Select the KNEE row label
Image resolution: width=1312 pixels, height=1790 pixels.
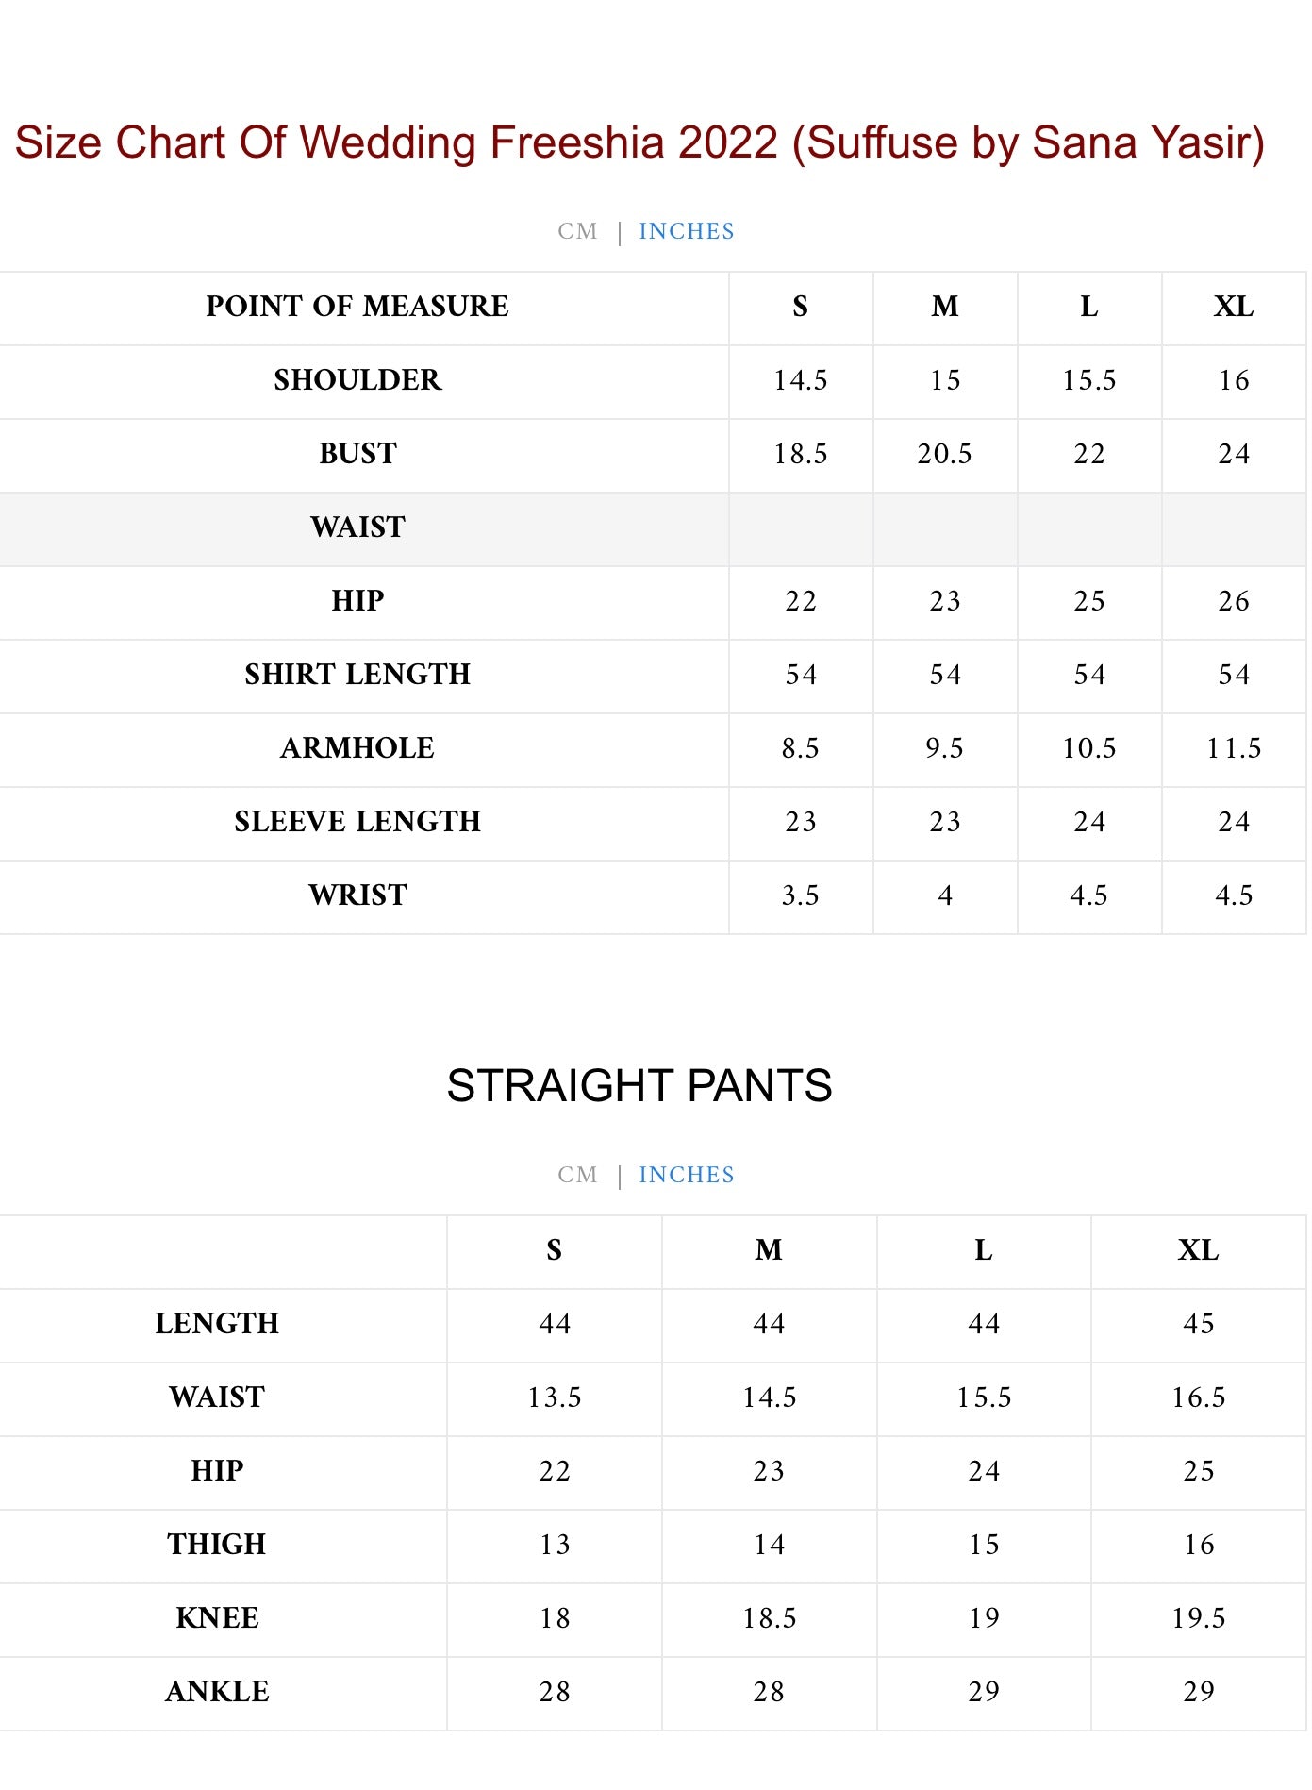tap(217, 1618)
